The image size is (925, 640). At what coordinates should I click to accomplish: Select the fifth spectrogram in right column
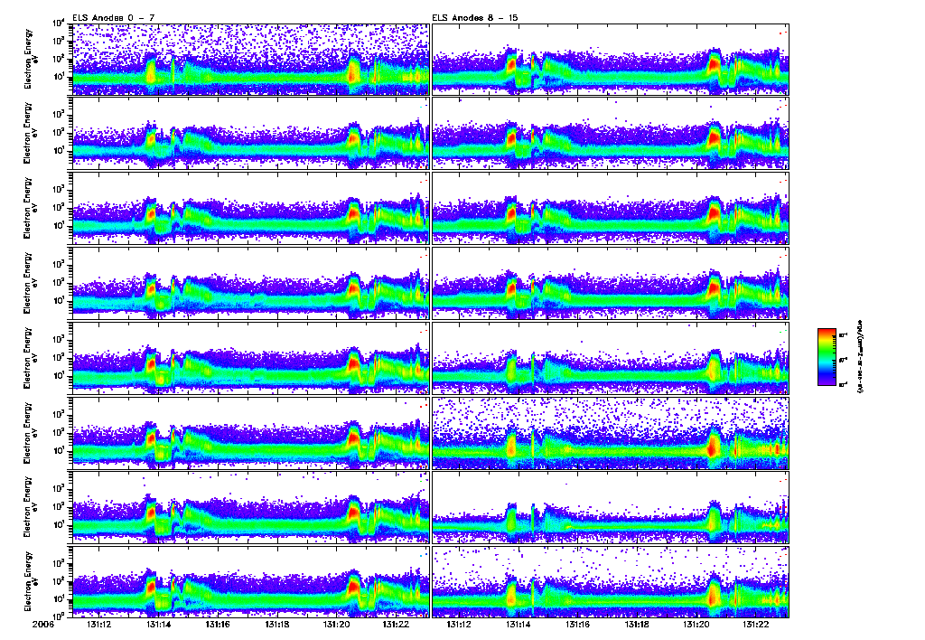611,358
